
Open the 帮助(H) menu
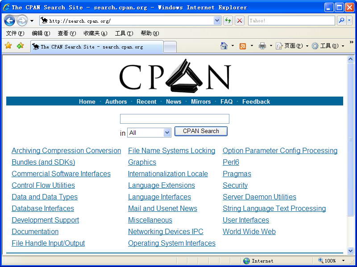click(150, 33)
